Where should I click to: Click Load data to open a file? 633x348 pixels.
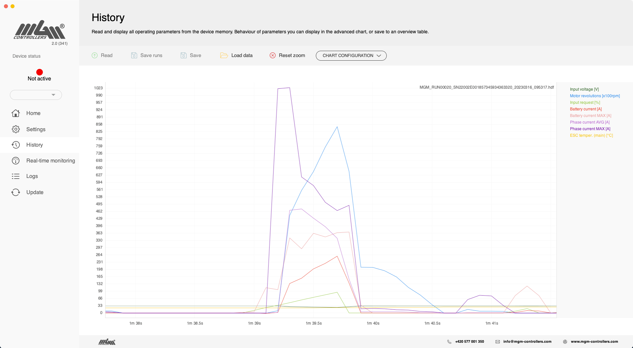click(x=236, y=55)
